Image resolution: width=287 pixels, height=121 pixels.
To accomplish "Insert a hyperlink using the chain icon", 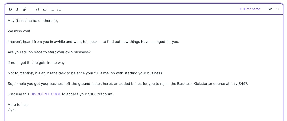I will [x=25, y=9].
